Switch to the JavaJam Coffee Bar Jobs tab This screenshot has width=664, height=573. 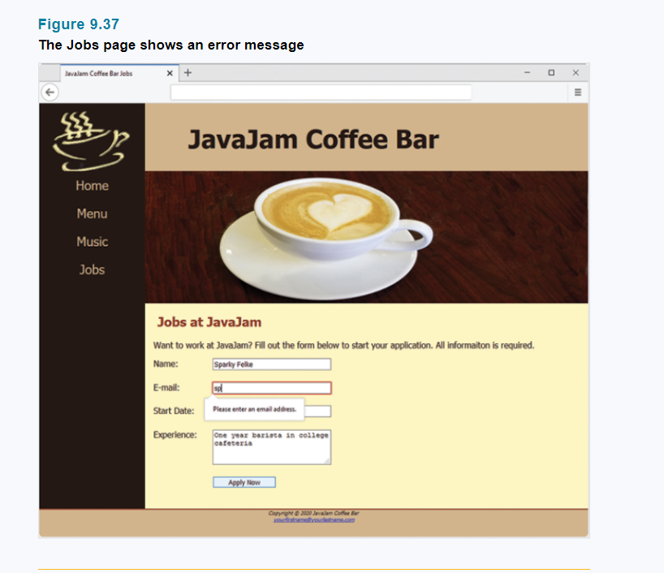[x=106, y=72]
